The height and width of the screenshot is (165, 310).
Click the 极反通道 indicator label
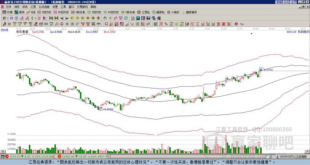(22, 32)
